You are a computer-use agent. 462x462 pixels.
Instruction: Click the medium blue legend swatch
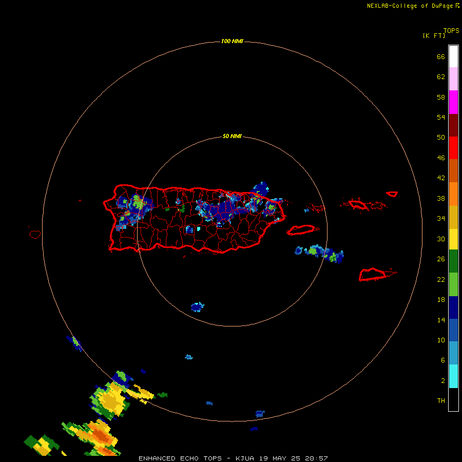(x=453, y=330)
